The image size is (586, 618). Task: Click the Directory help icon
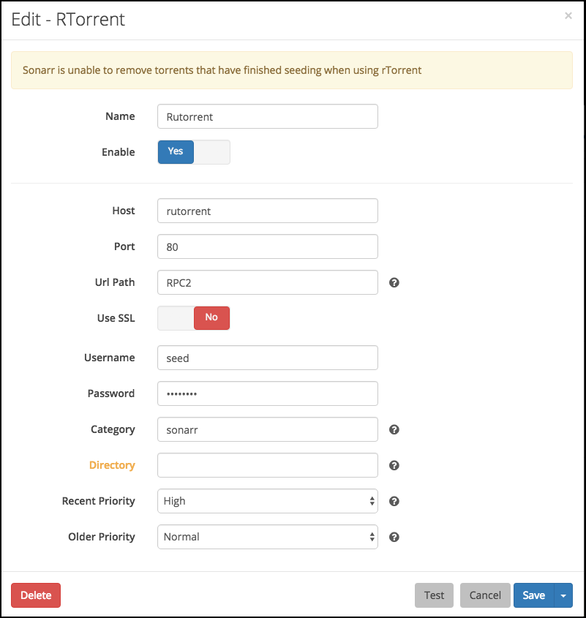[x=394, y=465]
